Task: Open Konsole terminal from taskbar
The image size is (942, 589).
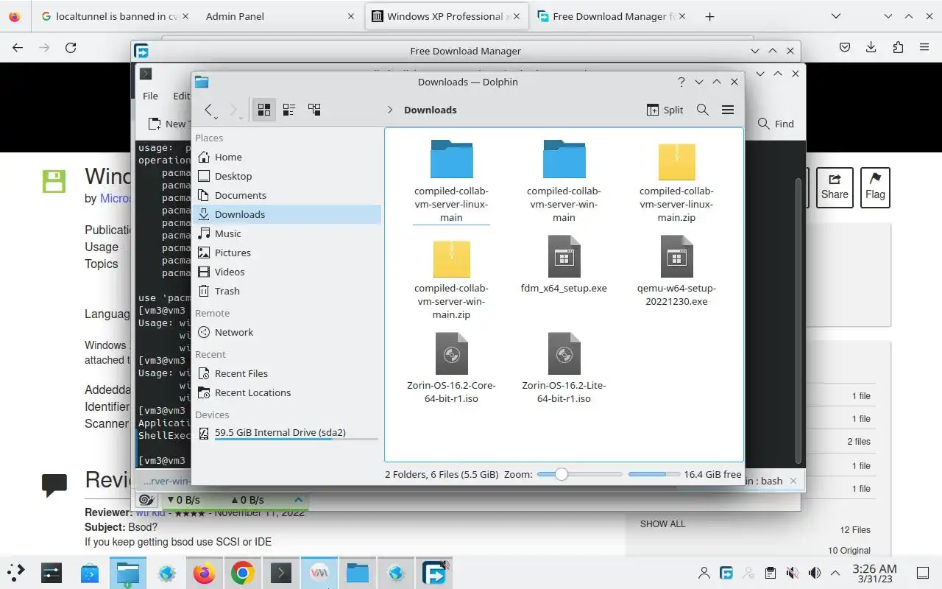Action: pyautogui.click(x=281, y=573)
